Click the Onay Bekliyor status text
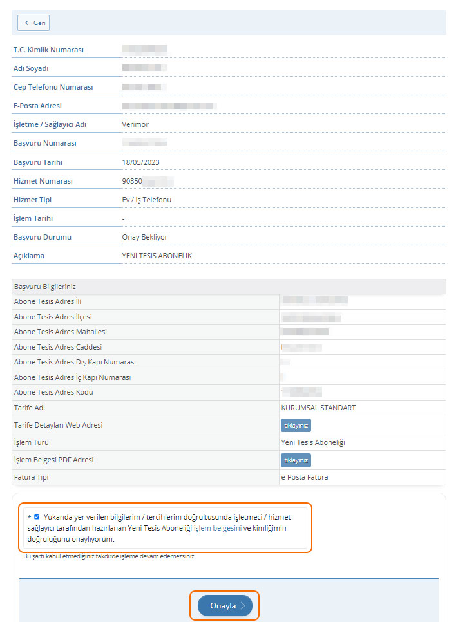 (x=144, y=237)
